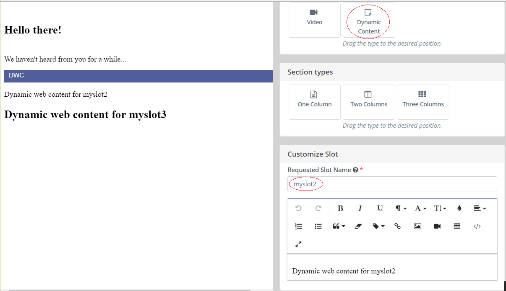The height and width of the screenshot is (291, 506).
Task: Click the slot name help icon
Action: point(355,170)
